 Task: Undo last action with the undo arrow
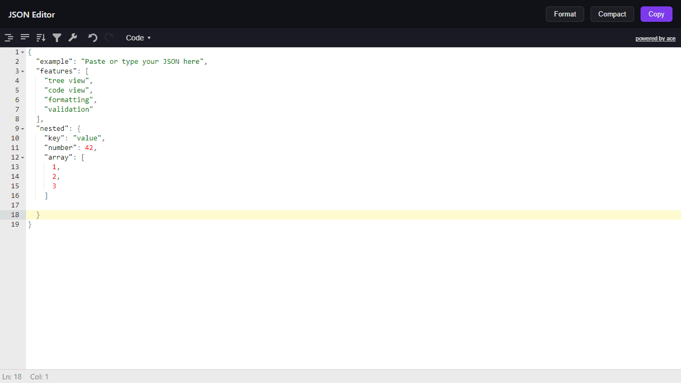93,38
